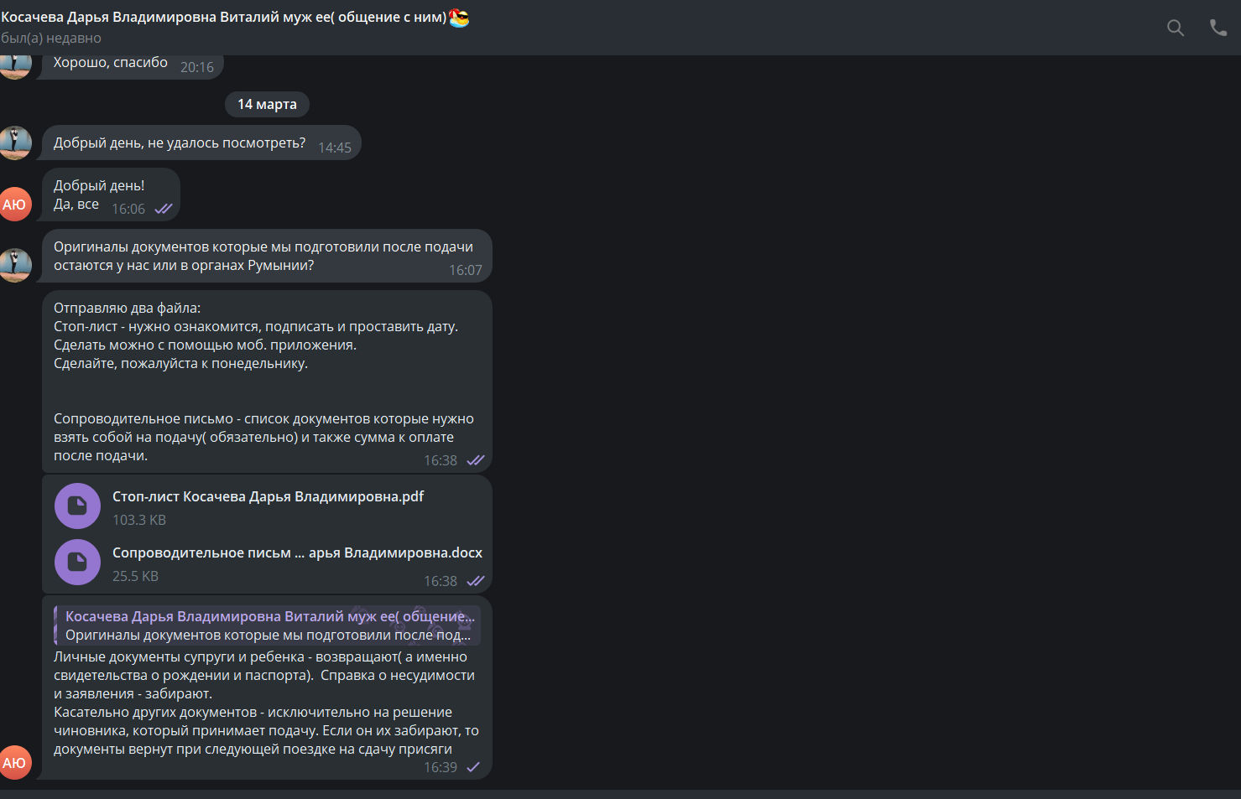This screenshot has width=1241, height=799.
Task: Select the message Добрый день, не удалось посмотреть?
Action: point(201,143)
